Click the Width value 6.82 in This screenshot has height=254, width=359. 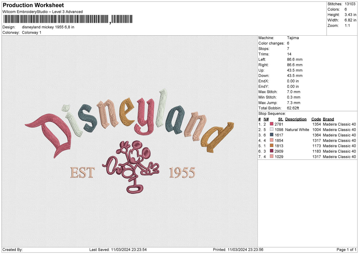click(351, 20)
